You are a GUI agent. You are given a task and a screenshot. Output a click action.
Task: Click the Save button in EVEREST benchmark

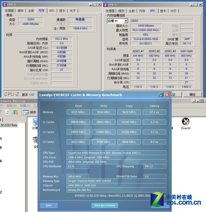click(x=49, y=205)
